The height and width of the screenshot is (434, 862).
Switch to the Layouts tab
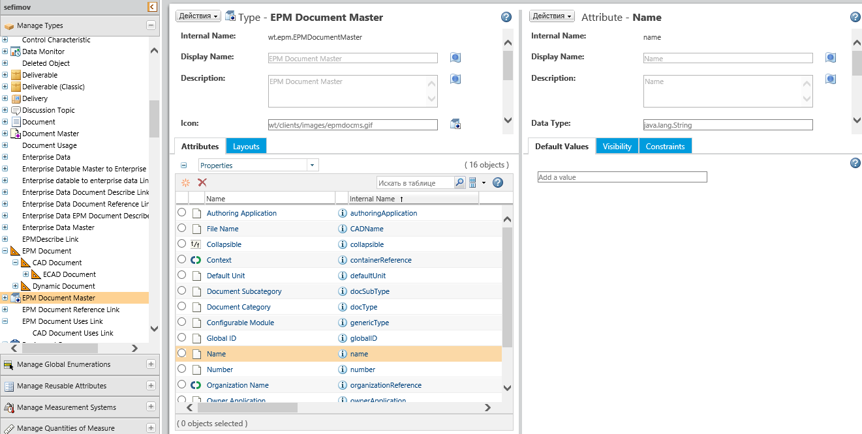[246, 147]
